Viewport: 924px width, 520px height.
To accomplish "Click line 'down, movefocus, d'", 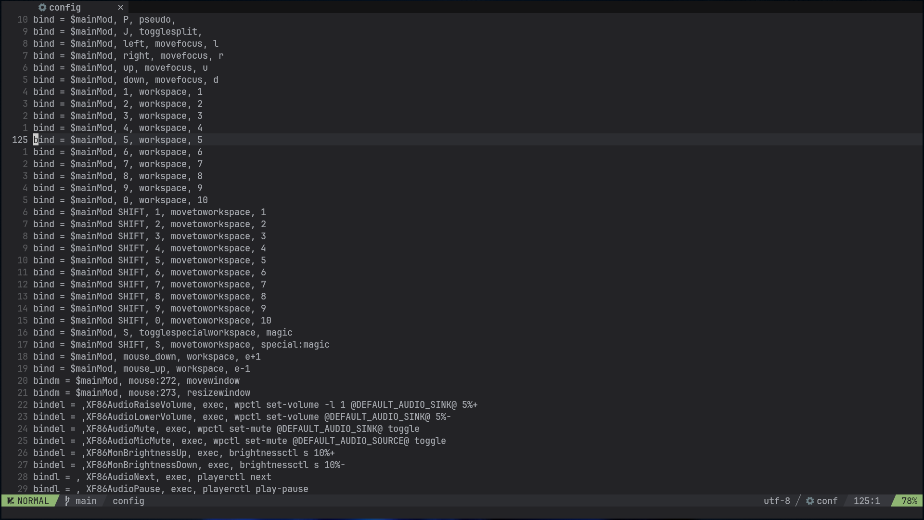I will [126, 79].
